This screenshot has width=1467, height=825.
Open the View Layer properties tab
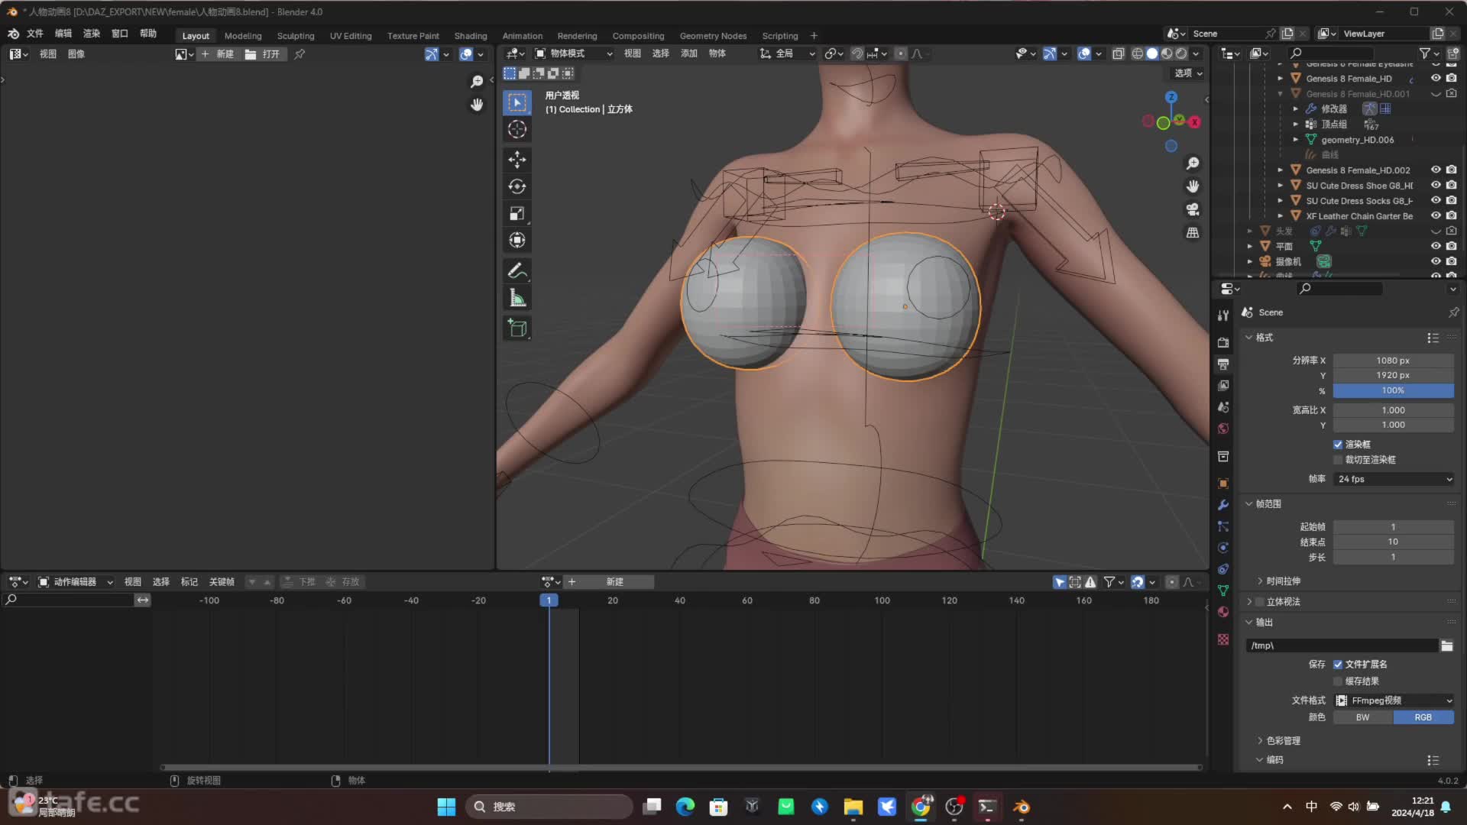pyautogui.click(x=1223, y=386)
